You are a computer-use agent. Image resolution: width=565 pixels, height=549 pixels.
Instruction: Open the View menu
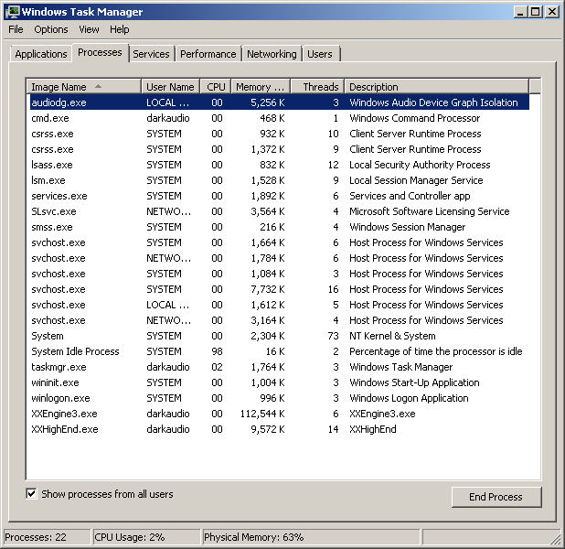[89, 29]
